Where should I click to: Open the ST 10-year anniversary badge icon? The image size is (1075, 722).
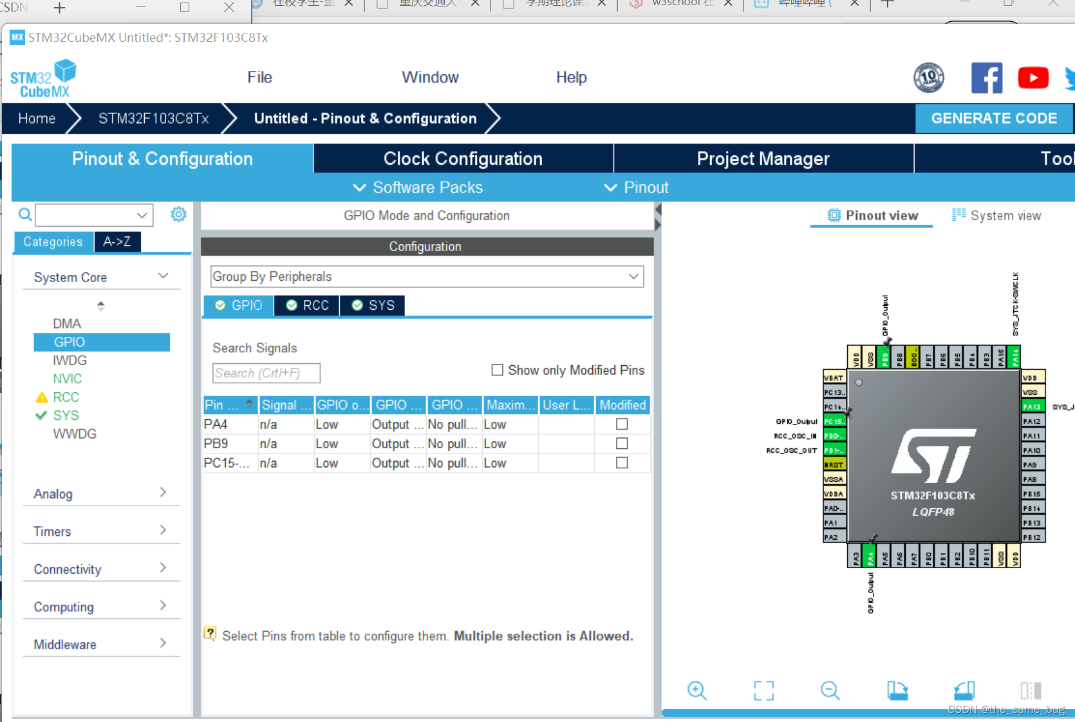pos(929,78)
